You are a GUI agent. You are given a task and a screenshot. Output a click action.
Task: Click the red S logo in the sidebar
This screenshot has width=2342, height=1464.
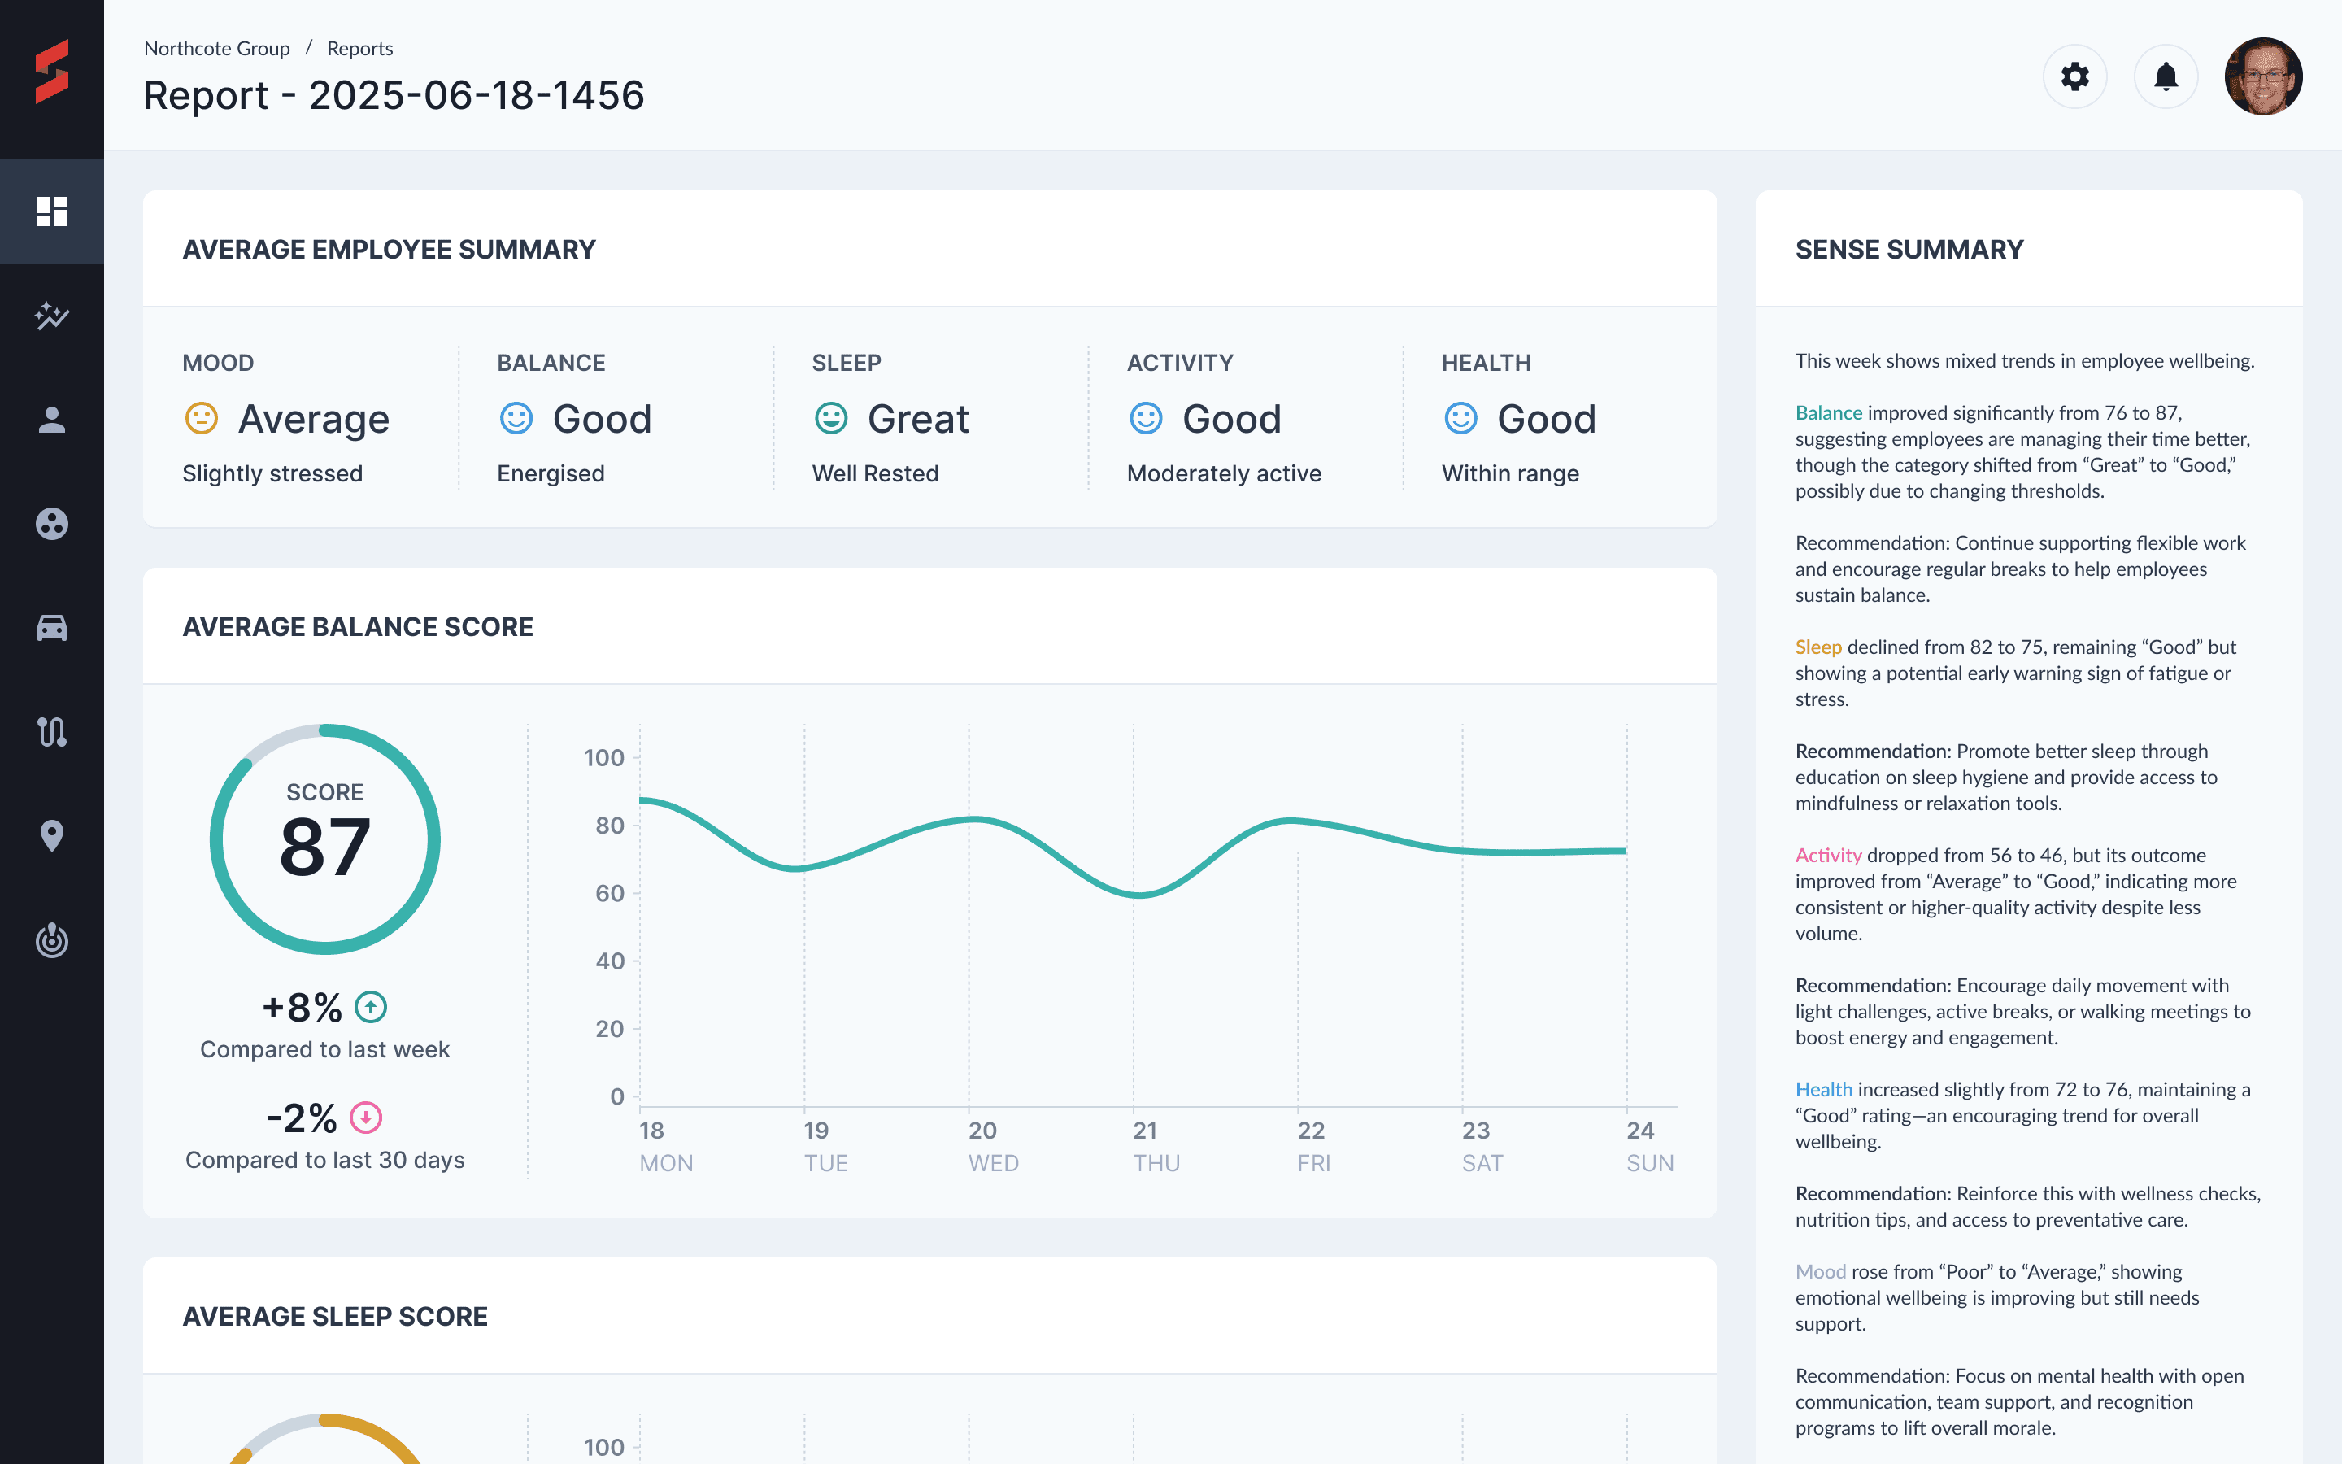point(52,71)
